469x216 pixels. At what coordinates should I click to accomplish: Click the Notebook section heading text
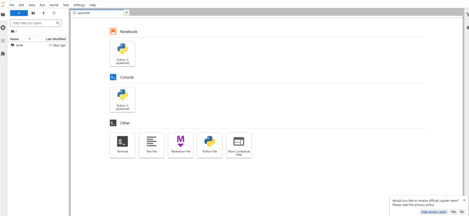point(129,32)
